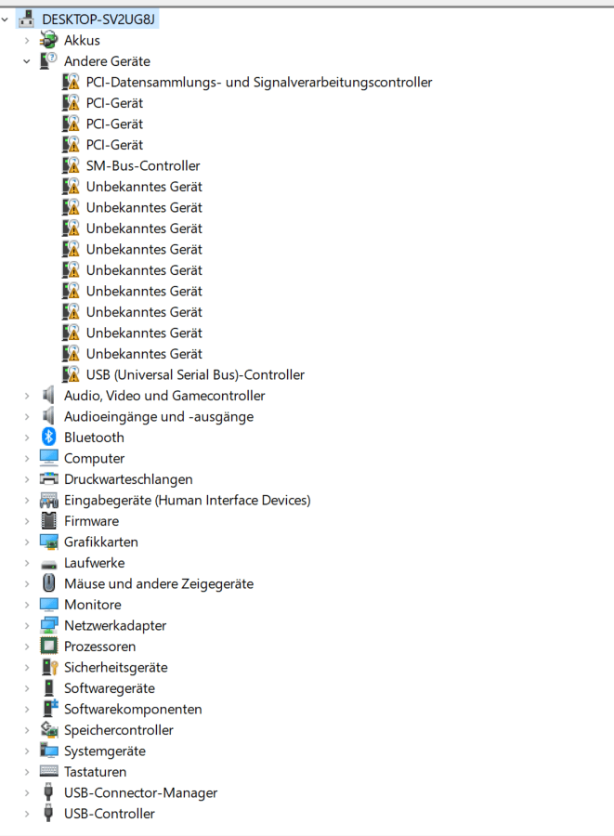Viewport: 614px width, 836px height.
Task: Click the Audio, Video und Gamecontroller speaker icon
Action: pos(48,395)
